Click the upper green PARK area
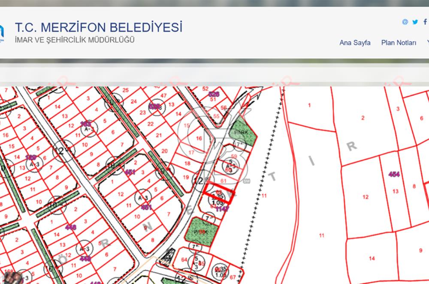The image size is (429, 284). (242, 132)
